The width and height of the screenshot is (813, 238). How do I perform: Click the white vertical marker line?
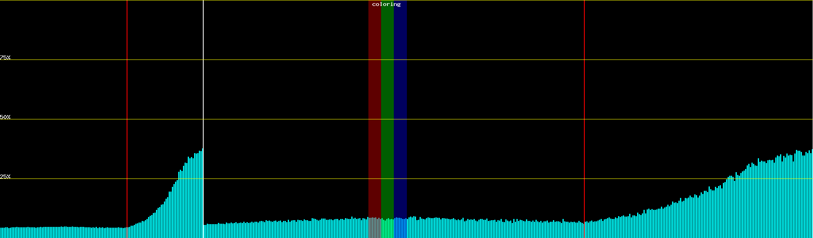203,79
